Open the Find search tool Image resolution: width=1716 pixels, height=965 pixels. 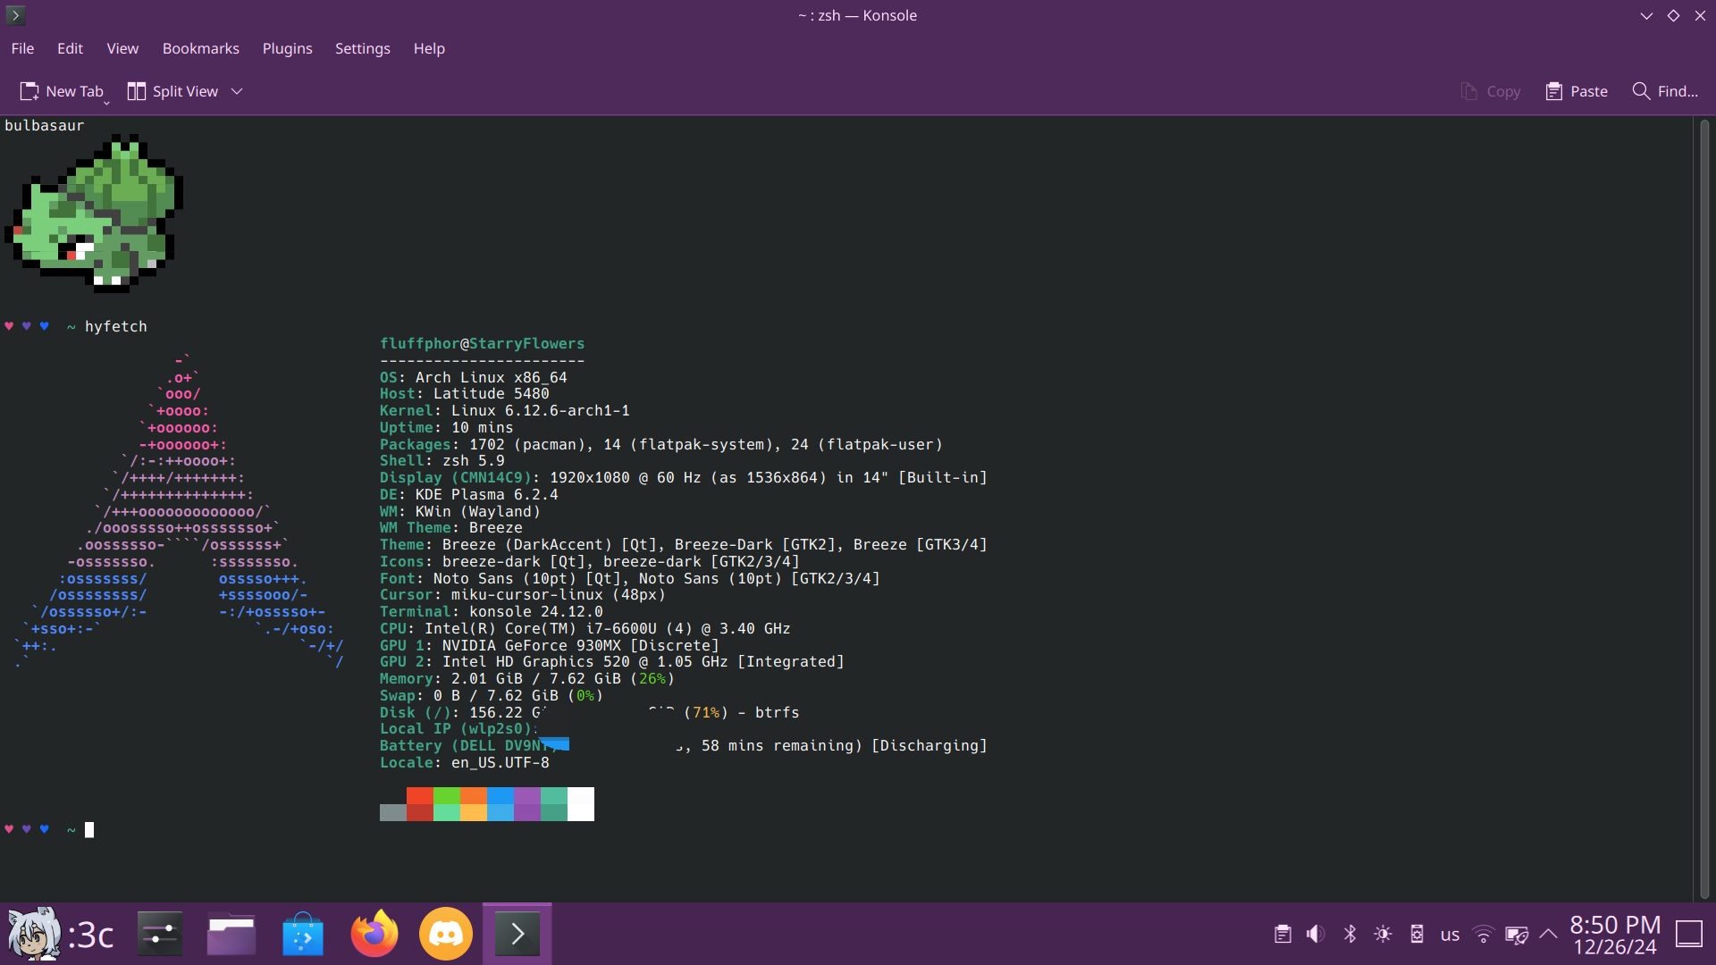click(x=1665, y=91)
